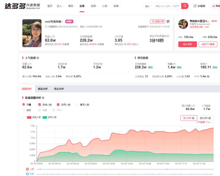Switch to the 观众分析 tab
Image resolution: width=220 pixels, height=176 pixels.
[x=58, y=89]
